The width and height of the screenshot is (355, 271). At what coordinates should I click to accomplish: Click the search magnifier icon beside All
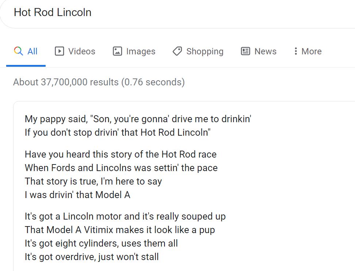(x=18, y=51)
